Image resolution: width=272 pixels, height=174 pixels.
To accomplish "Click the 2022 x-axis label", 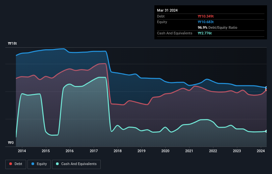I will [x=213, y=151].
